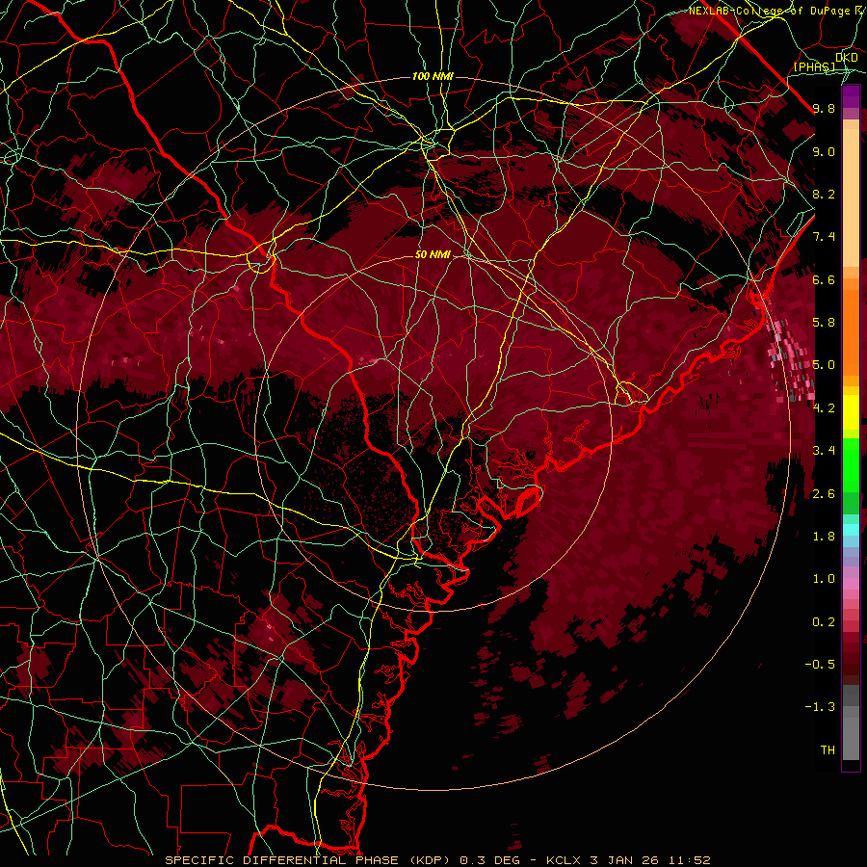867x867 pixels.
Task: Click the 7.4 scale value
Action: coord(824,237)
